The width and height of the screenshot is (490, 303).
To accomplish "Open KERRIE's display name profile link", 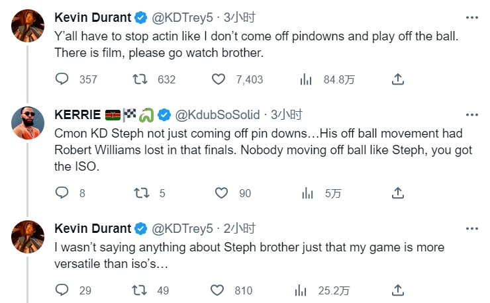I will point(77,114).
